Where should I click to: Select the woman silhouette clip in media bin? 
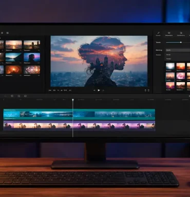(x=32, y=57)
